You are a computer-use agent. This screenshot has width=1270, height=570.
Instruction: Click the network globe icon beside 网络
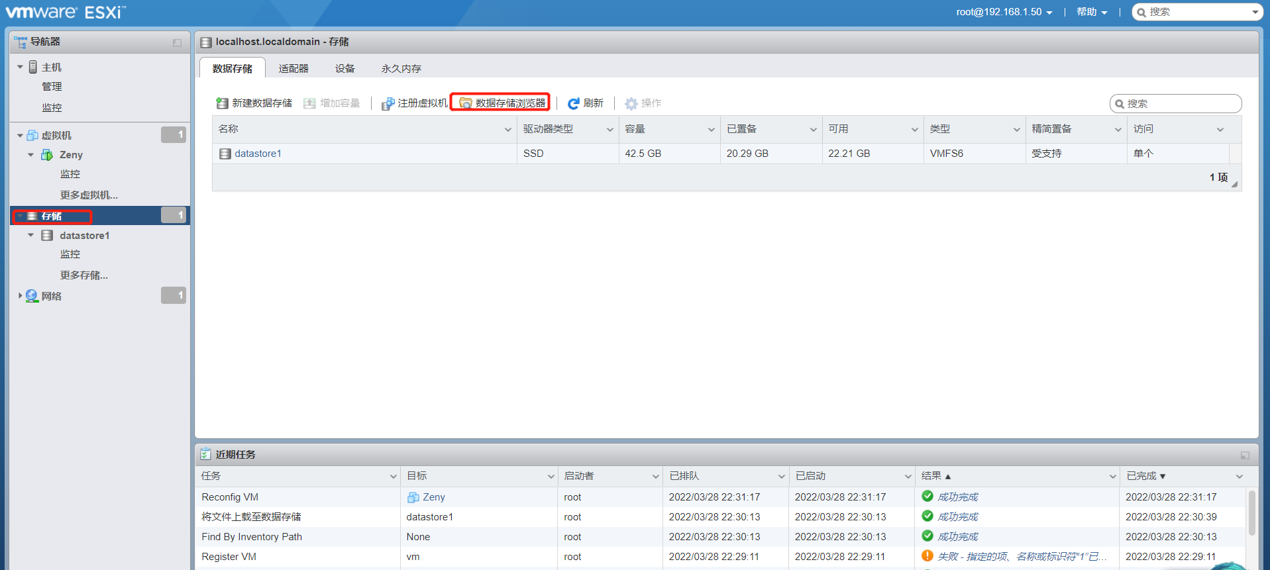32,296
